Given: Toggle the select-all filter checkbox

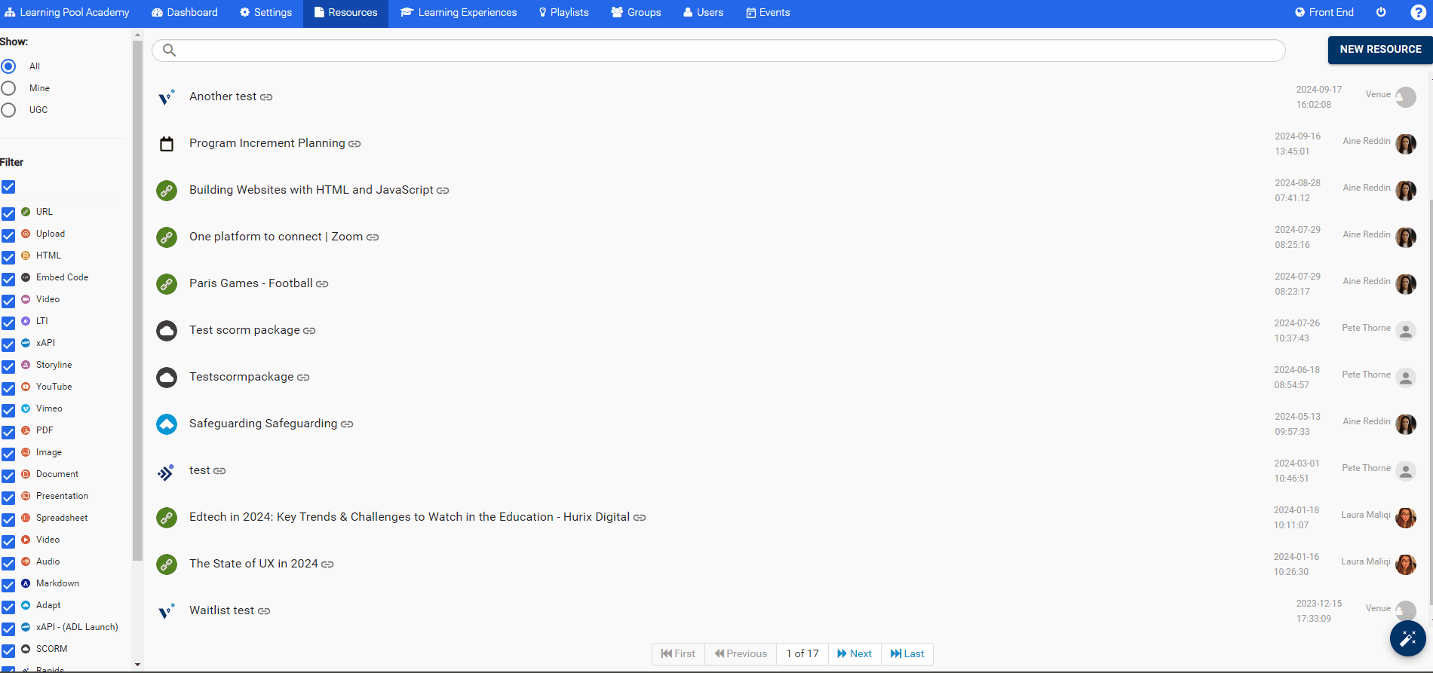Looking at the screenshot, I should (x=8, y=187).
